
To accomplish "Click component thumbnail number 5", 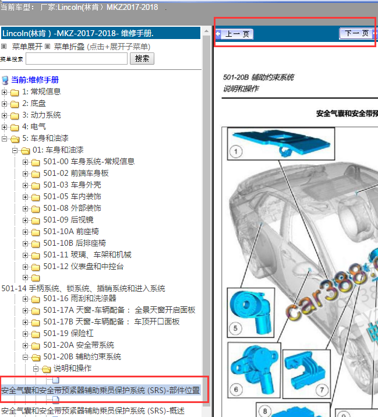I will point(250,313).
